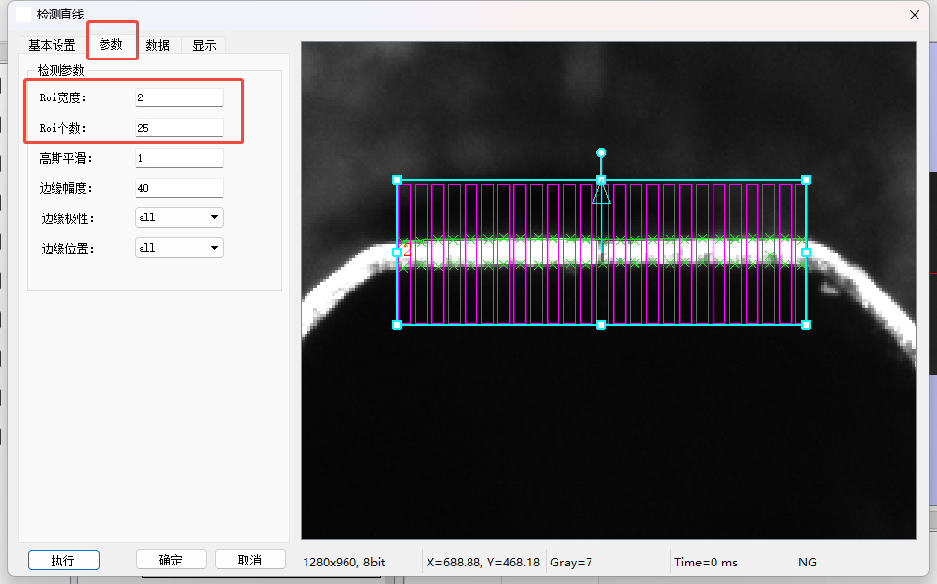Switch to the 显示 tab
The image size is (937, 584).
[204, 45]
